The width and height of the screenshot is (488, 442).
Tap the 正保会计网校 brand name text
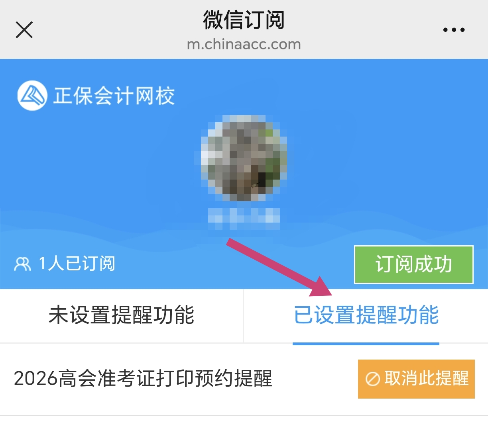coord(114,96)
